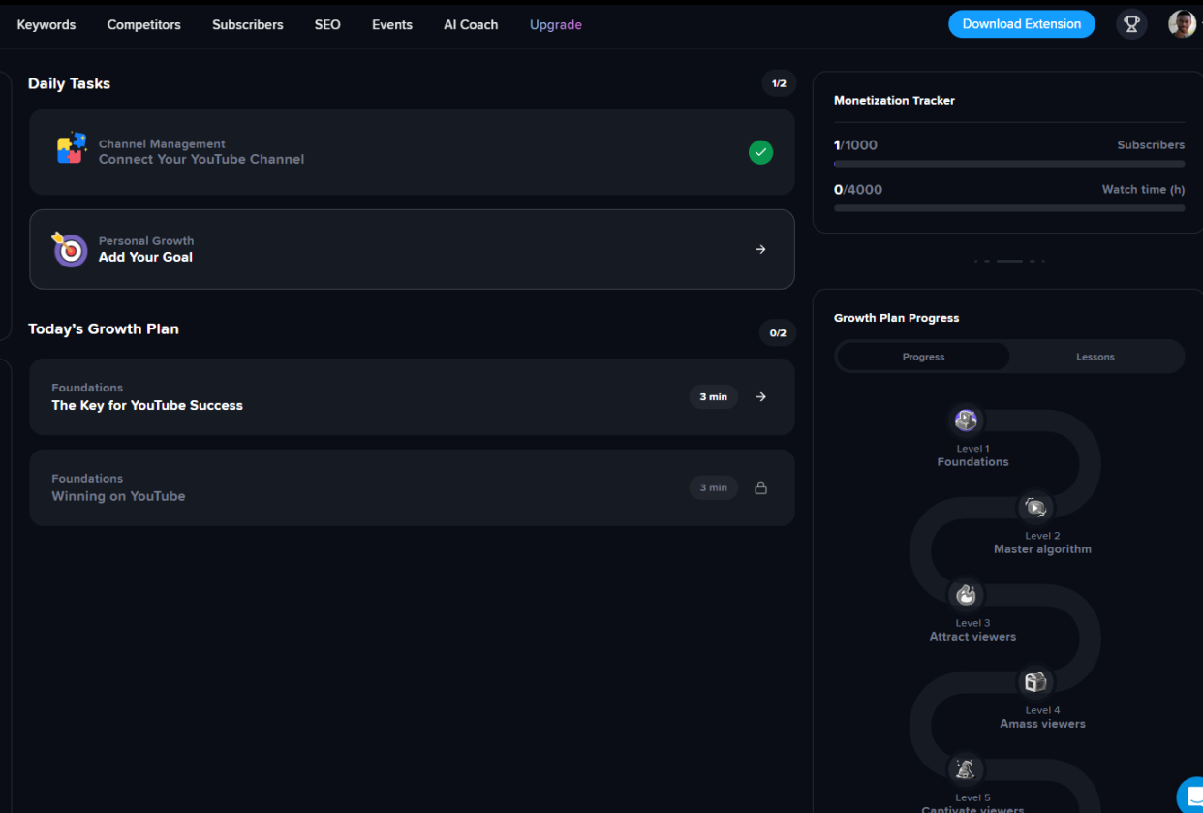Click the Master algorithm level label
1203x813 pixels.
coord(1042,549)
